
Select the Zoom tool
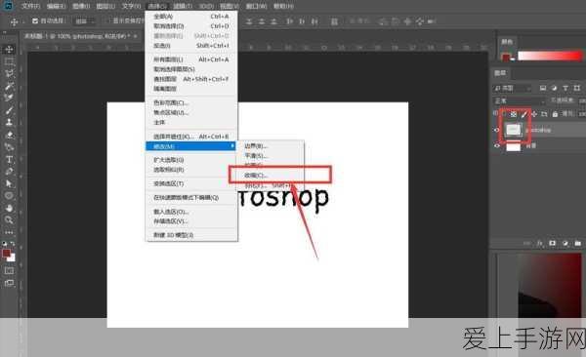point(9,219)
